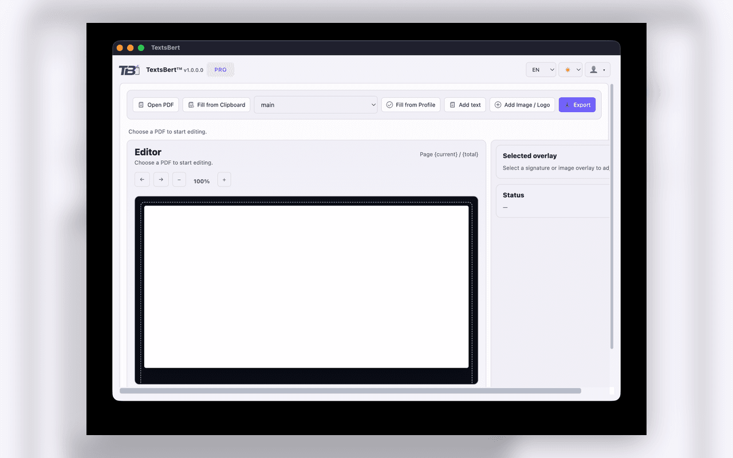733x458 pixels.
Task: Zoom out with the minus button
Action: point(179,180)
